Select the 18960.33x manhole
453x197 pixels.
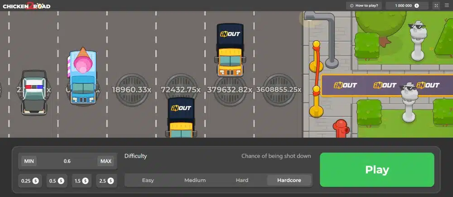point(132,90)
